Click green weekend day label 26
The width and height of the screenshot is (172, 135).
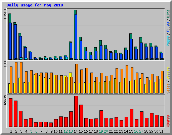coord(136,131)
